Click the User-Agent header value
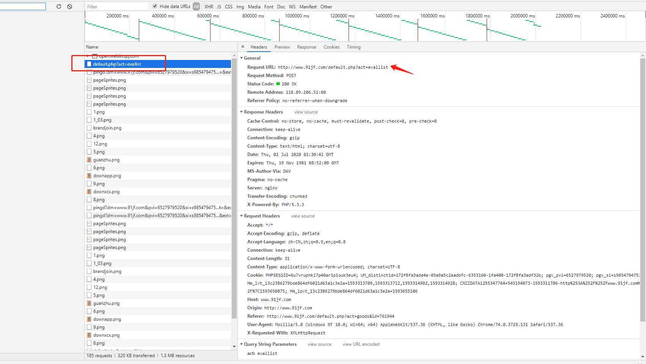This screenshot has width=646, height=364. tap(419, 325)
